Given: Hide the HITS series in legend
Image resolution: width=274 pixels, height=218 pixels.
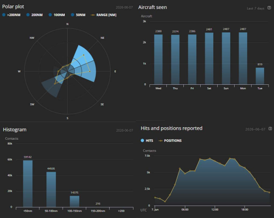Looking at the screenshot, I should point(147,141).
